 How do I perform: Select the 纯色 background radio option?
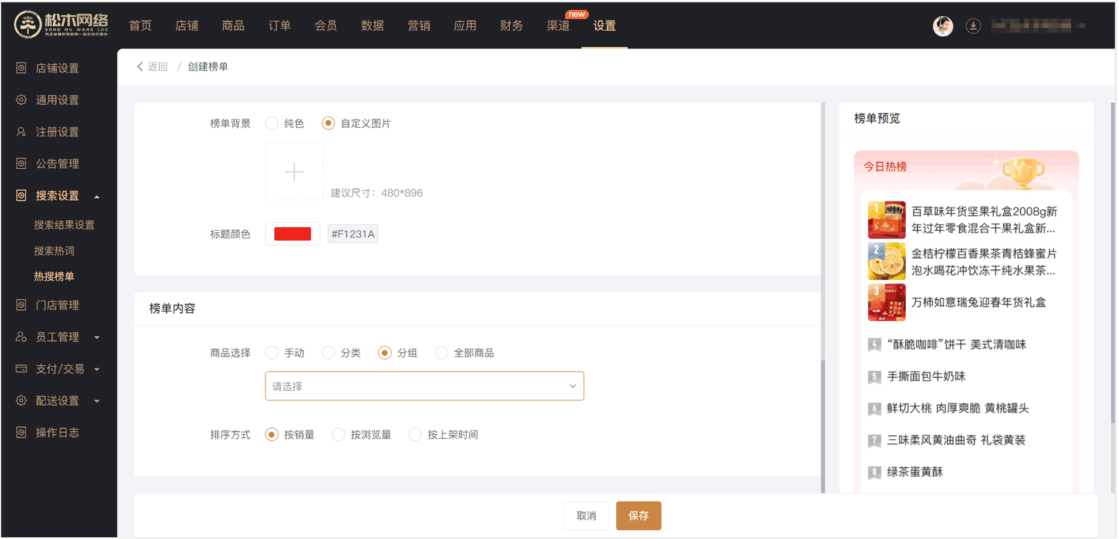point(272,124)
